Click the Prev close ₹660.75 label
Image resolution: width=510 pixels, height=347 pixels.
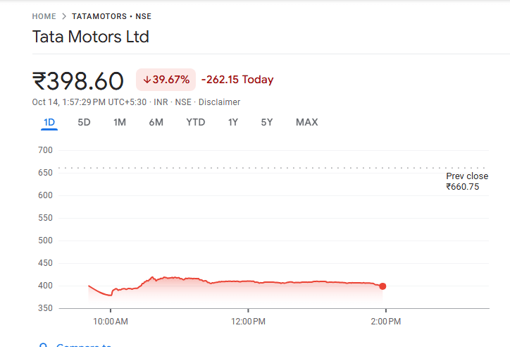tap(467, 181)
